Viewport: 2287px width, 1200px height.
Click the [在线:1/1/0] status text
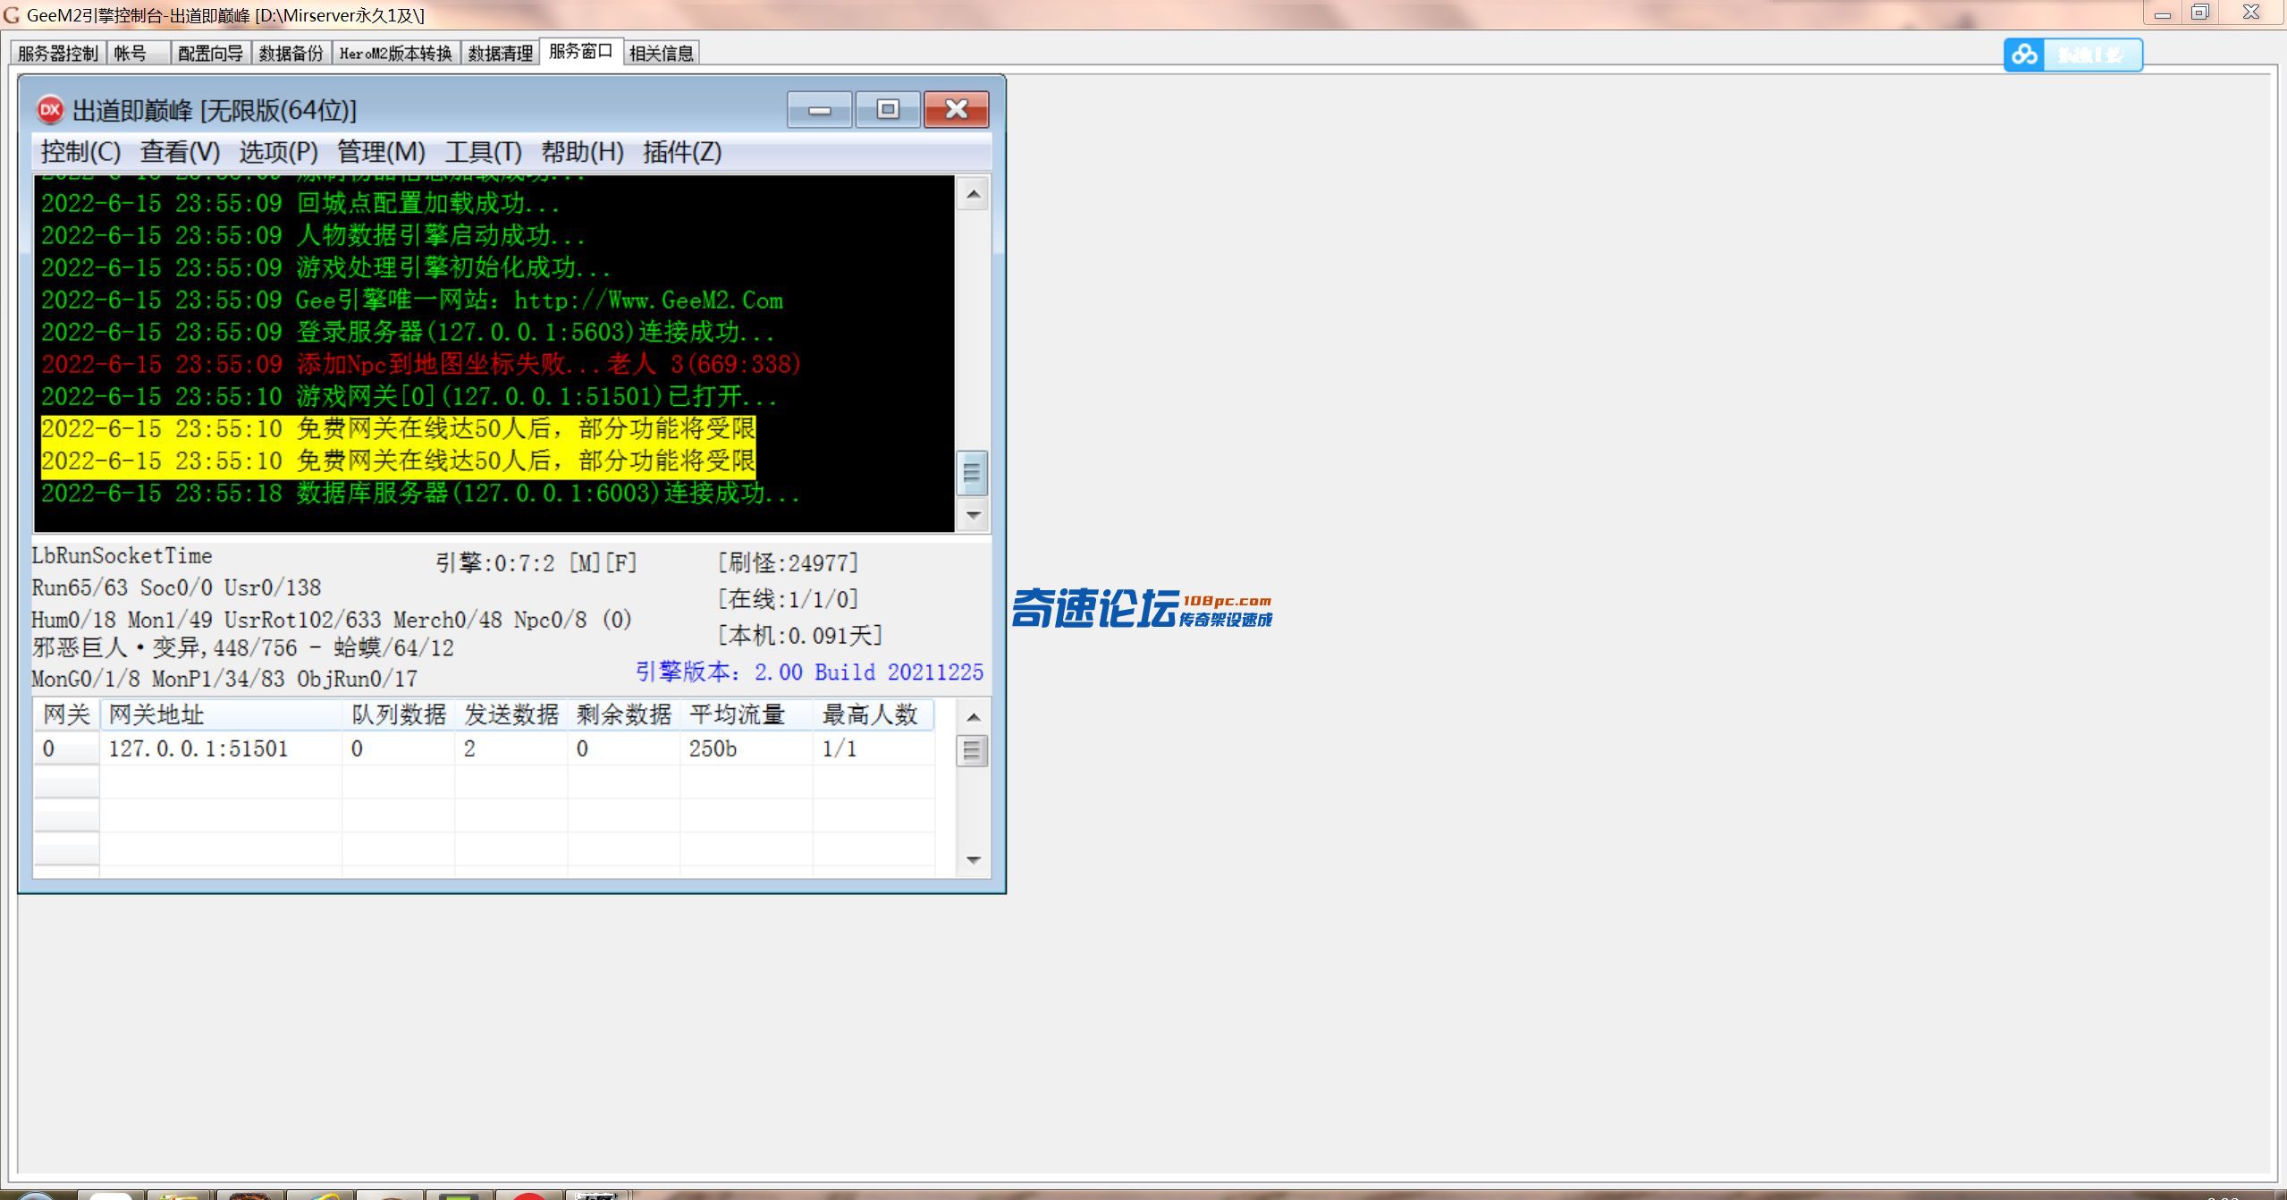[x=788, y=598]
